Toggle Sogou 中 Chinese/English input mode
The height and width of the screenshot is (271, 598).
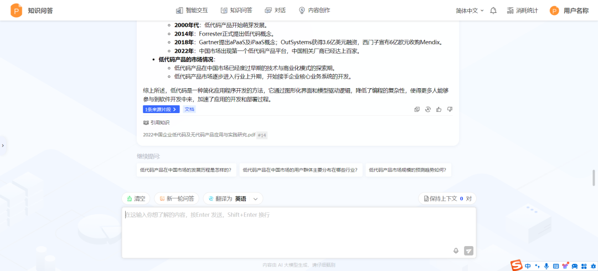point(528,267)
